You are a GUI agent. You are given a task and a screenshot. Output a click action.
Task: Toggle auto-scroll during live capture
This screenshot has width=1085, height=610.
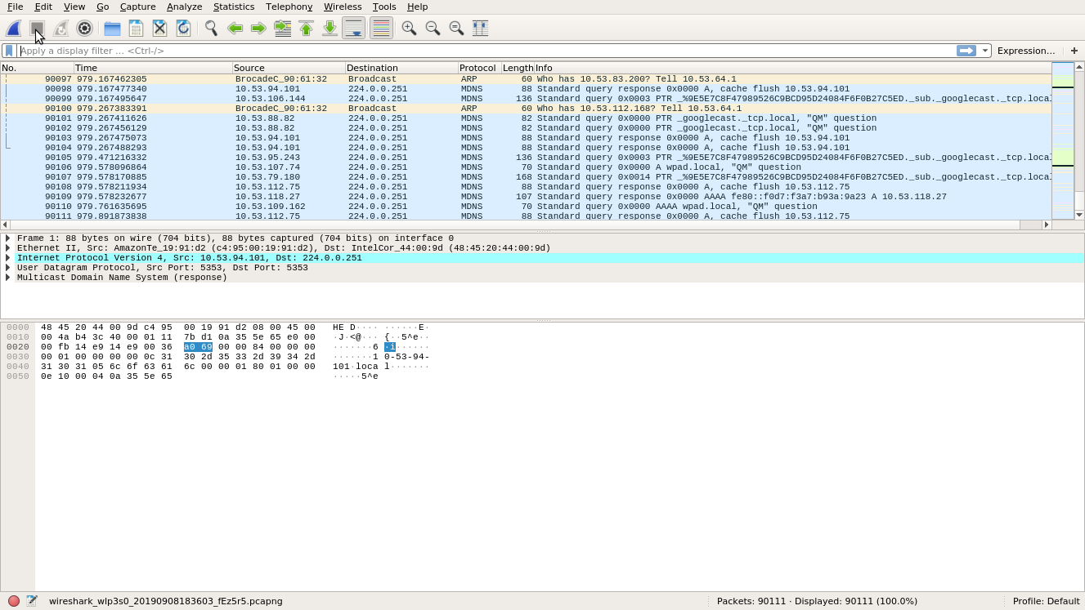(x=353, y=28)
